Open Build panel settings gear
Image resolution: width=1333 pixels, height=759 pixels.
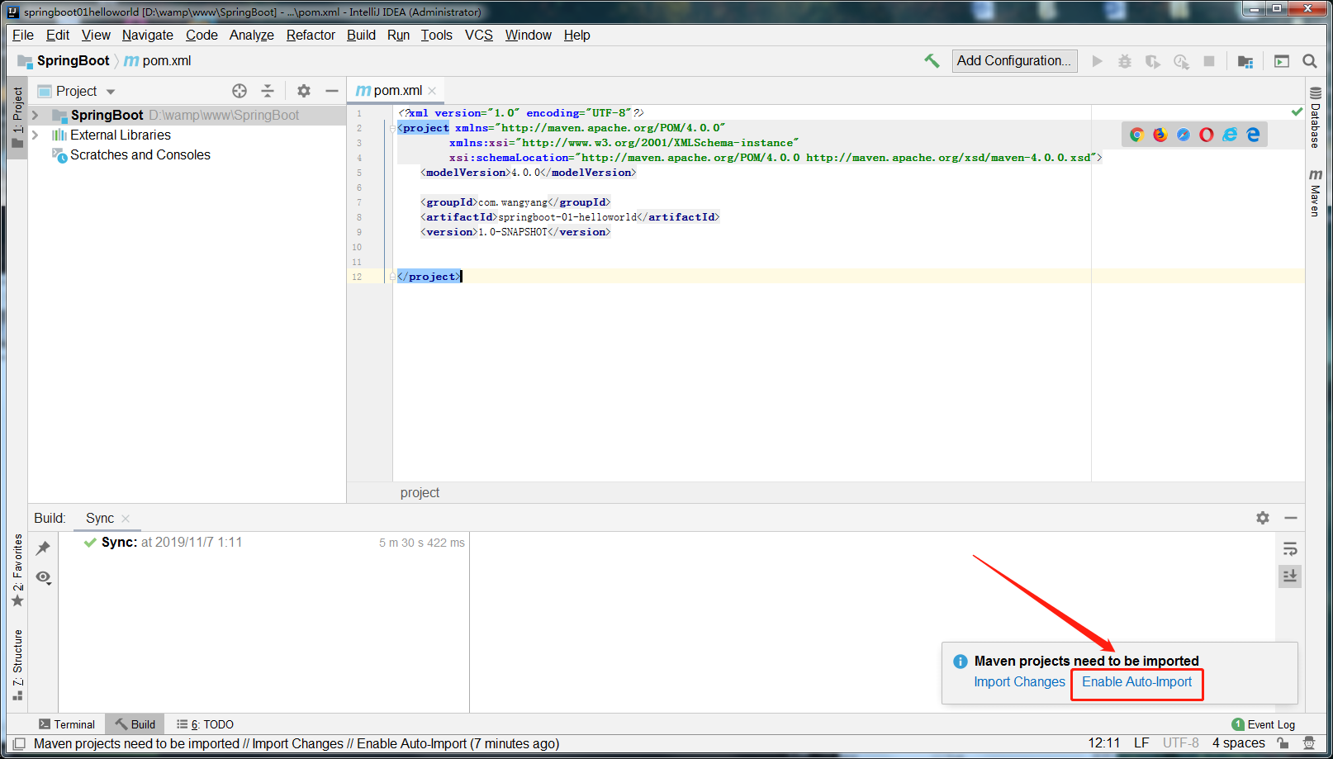pyautogui.click(x=1263, y=518)
